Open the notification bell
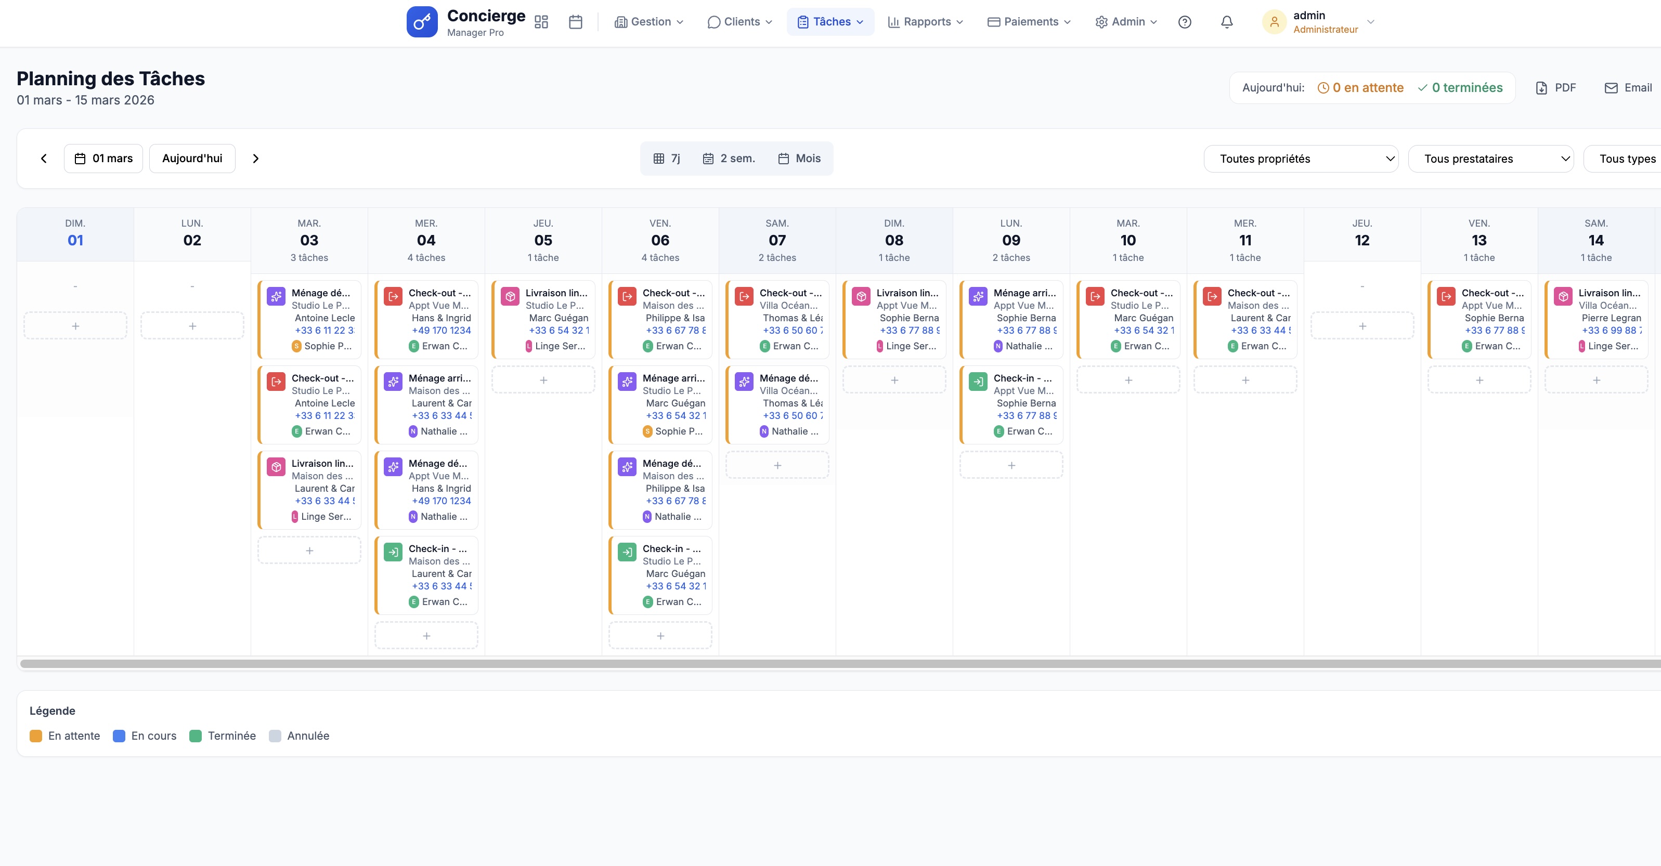The width and height of the screenshot is (1661, 866). coord(1226,21)
